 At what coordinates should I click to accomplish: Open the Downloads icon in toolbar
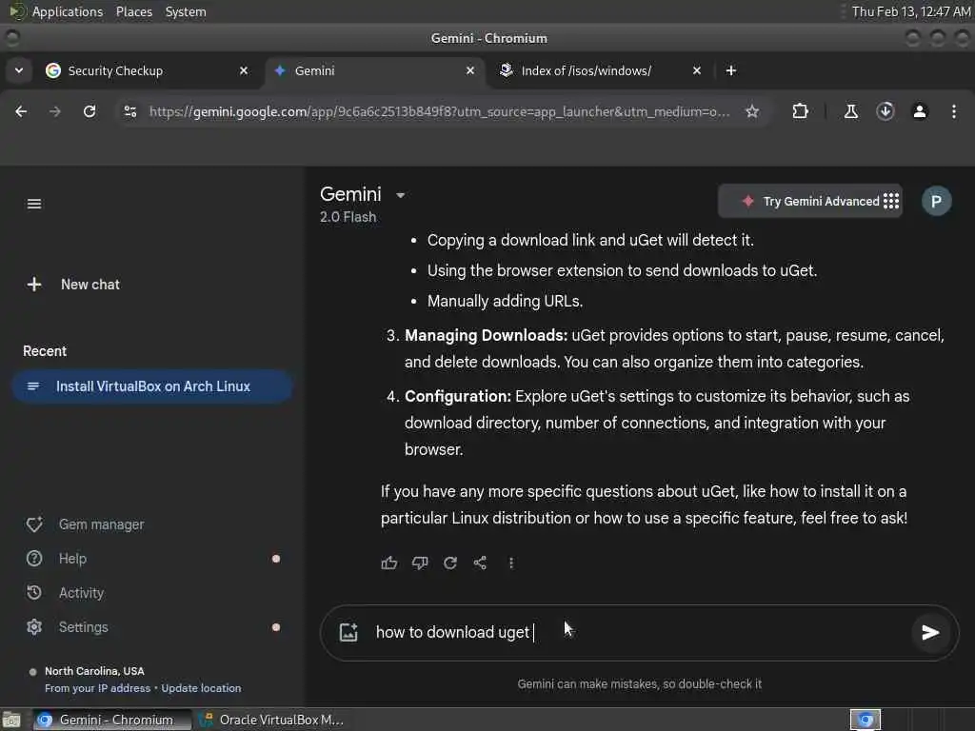point(885,111)
